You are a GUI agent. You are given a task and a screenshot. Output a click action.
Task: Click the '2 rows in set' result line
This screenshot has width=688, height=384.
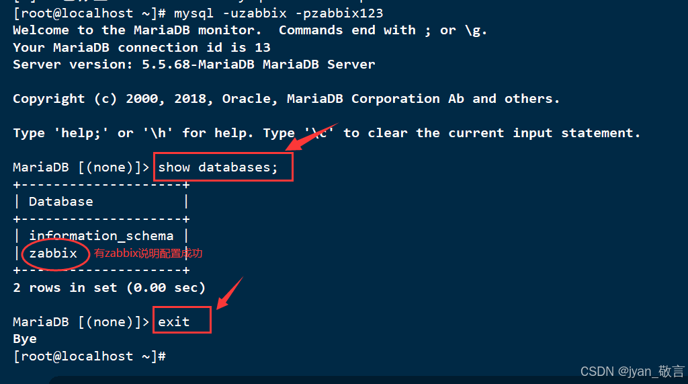pos(110,288)
